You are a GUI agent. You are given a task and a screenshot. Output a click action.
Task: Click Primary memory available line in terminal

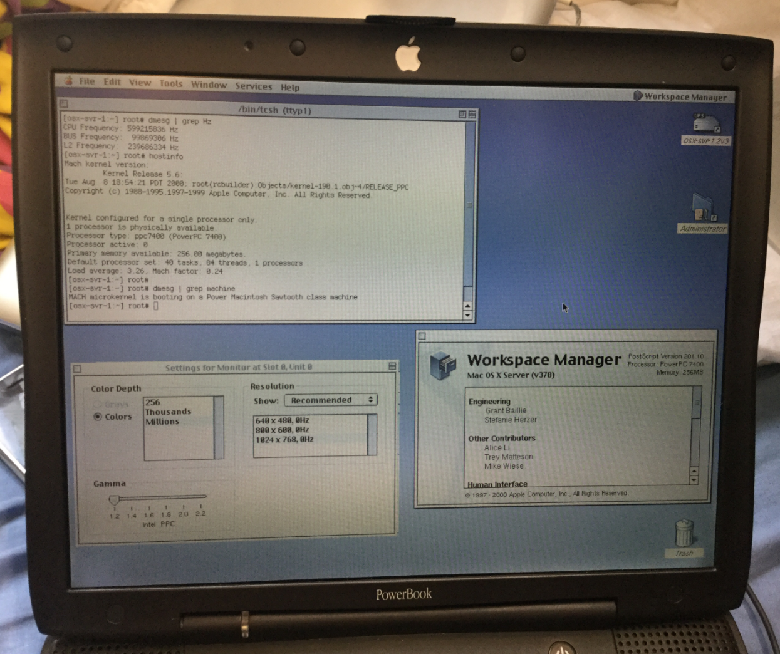click(155, 254)
